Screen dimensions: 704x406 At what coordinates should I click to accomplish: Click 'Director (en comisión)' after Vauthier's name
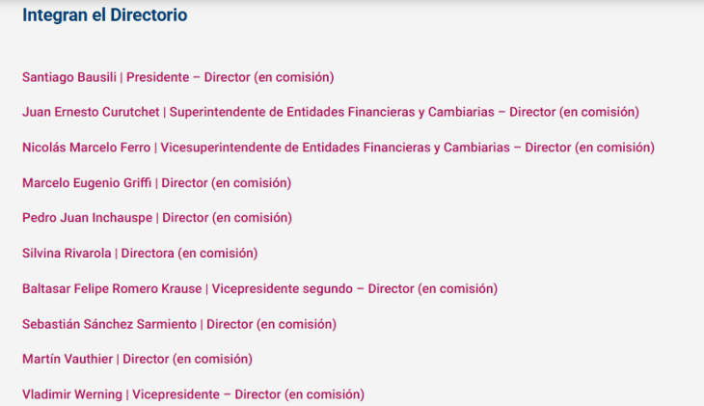(188, 360)
